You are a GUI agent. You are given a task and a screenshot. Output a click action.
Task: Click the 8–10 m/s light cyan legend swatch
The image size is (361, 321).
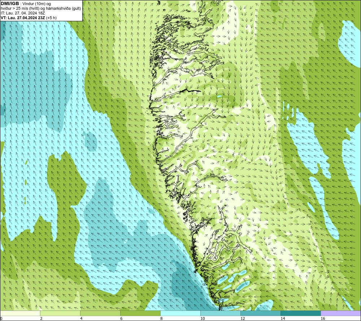(x=180, y=313)
